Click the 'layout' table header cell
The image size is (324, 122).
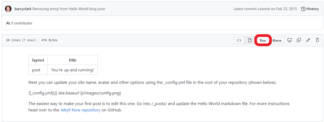(38, 60)
